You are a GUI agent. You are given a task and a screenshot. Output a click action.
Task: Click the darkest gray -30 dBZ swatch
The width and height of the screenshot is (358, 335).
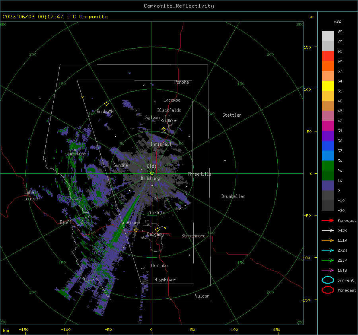tap(328, 206)
